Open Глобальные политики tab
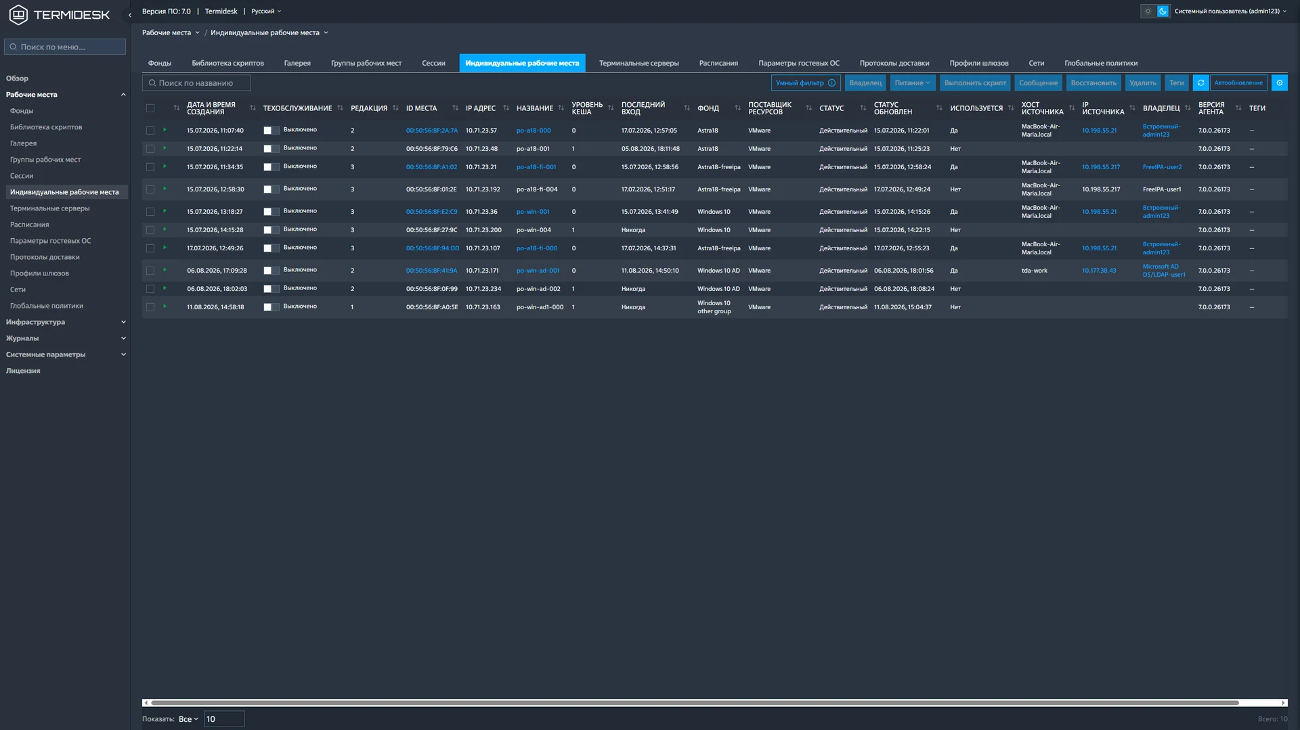1300x730 pixels. 1100,63
